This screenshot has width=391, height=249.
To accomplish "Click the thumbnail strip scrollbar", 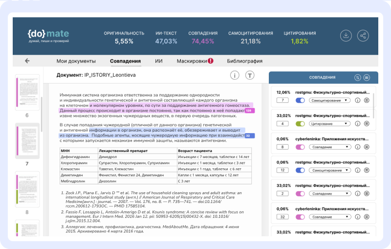I will coord(42,114).
